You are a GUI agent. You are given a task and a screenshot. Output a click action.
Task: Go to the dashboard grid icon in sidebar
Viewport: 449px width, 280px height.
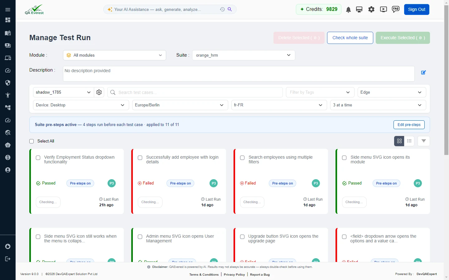[8, 20]
